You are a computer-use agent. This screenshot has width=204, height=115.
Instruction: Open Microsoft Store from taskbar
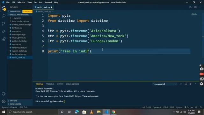pos(84,112)
